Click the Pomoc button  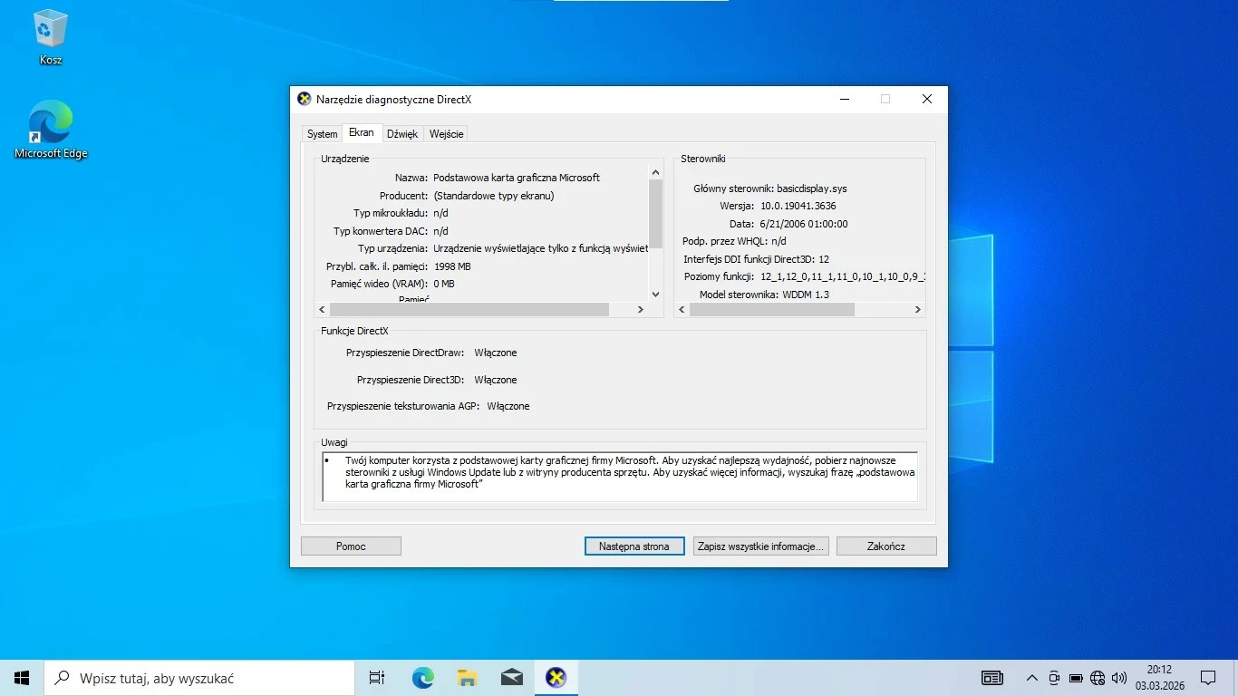click(350, 546)
